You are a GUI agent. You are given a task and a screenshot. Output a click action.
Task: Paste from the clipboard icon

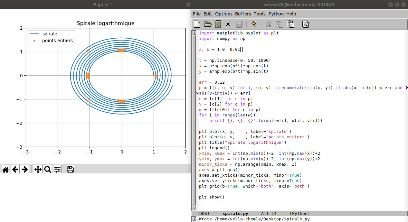(290, 24)
